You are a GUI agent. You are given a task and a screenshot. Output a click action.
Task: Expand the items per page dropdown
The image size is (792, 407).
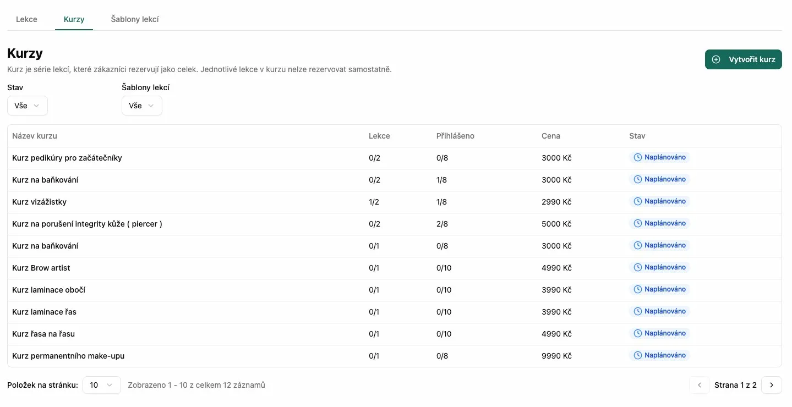[101, 385]
